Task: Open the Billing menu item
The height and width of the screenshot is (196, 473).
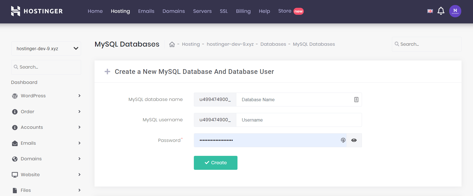Action: [x=243, y=11]
